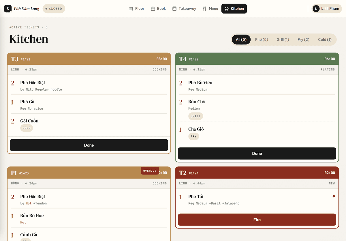Select the Takeaway bag icon
This screenshot has width=346, height=241.
tap(174, 9)
